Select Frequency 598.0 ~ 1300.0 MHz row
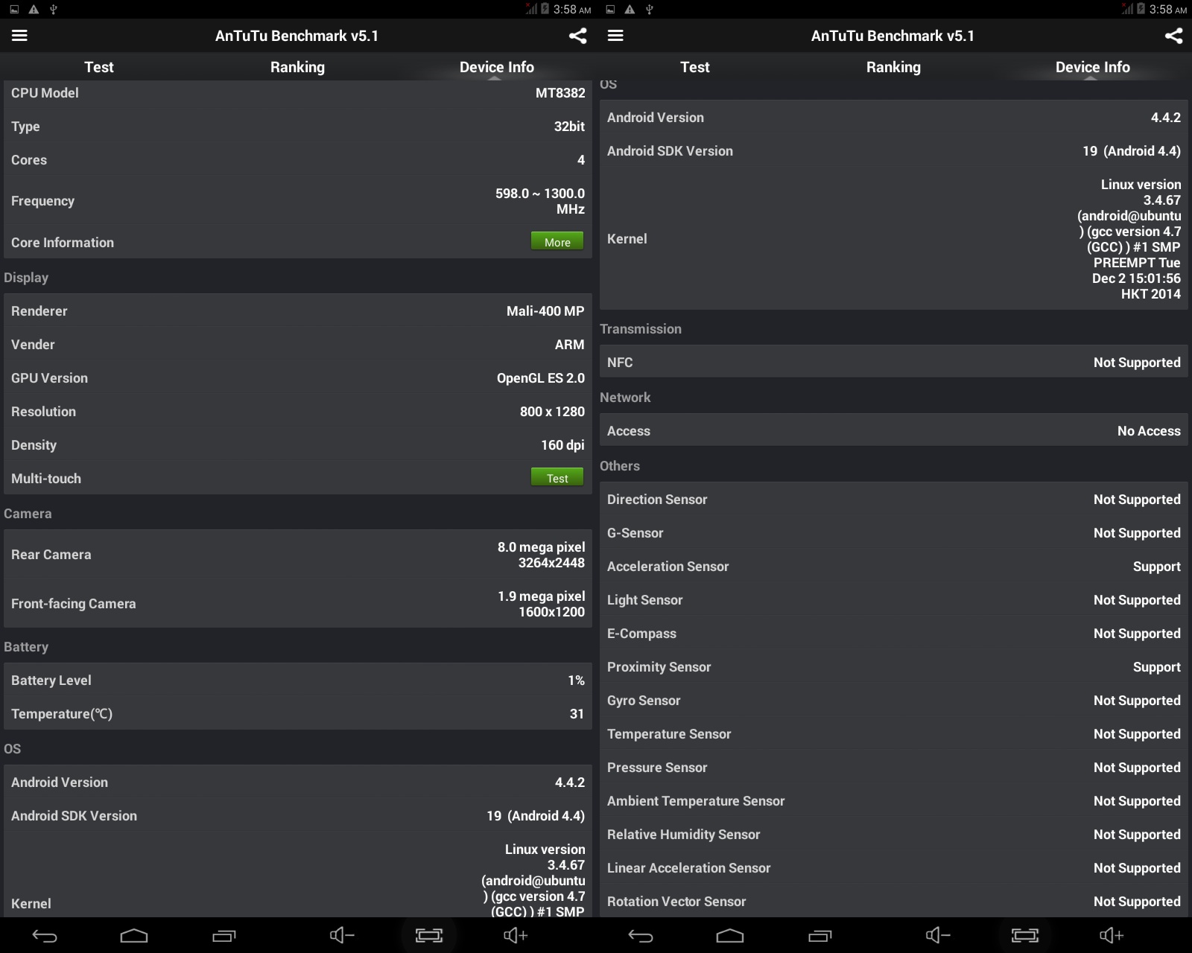The width and height of the screenshot is (1192, 953). click(x=298, y=201)
